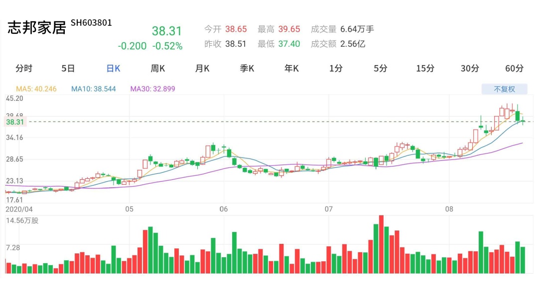Open the 15分 interval chart
This screenshot has height=298, width=538.
[x=425, y=69]
